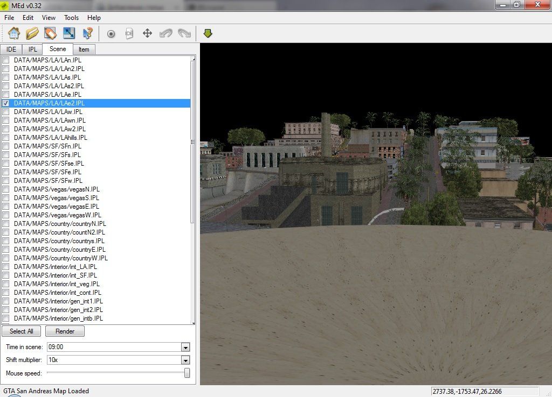
Task: Click the open folder toolbar icon
Action: [x=32, y=33]
